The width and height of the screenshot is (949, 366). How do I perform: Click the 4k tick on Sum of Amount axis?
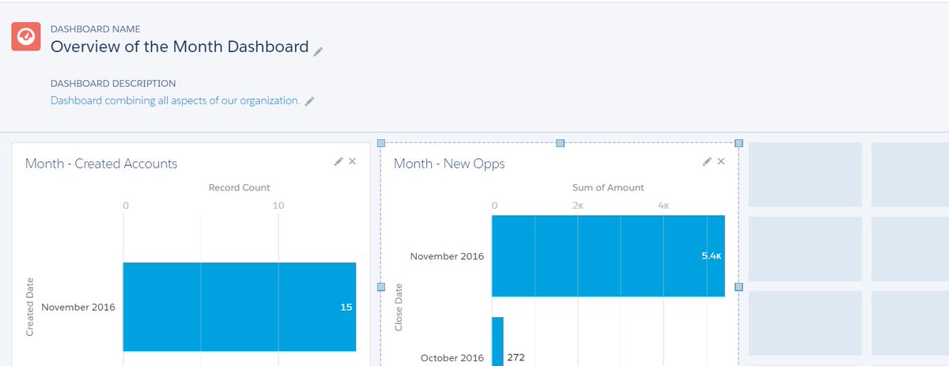[x=664, y=206]
